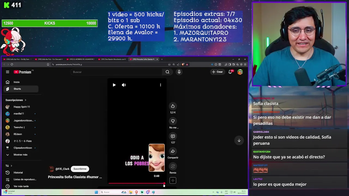Viewport: 349px width, 196px height.
Task: Open the account avatar menu
Action: coord(240,72)
